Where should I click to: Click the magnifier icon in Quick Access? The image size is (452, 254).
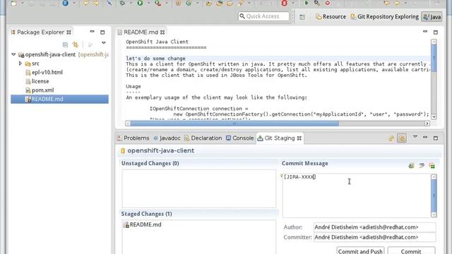242,16
